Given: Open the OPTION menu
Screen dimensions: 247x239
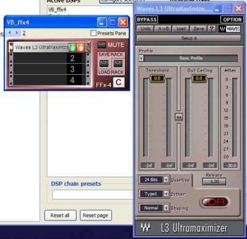Looking at the screenshot, I should point(232,20).
